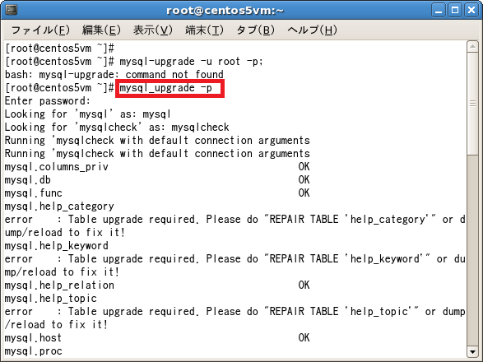Maximize the terminal window
The height and width of the screenshot is (362, 483).
pos(455,10)
